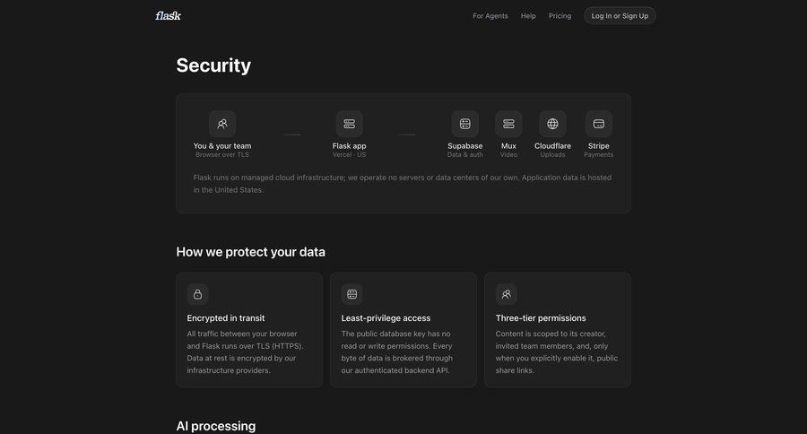The height and width of the screenshot is (434, 807).
Task: Click the Mux video server icon
Action: point(508,124)
